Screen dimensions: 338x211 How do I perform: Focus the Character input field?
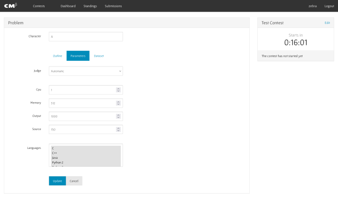pos(86,36)
